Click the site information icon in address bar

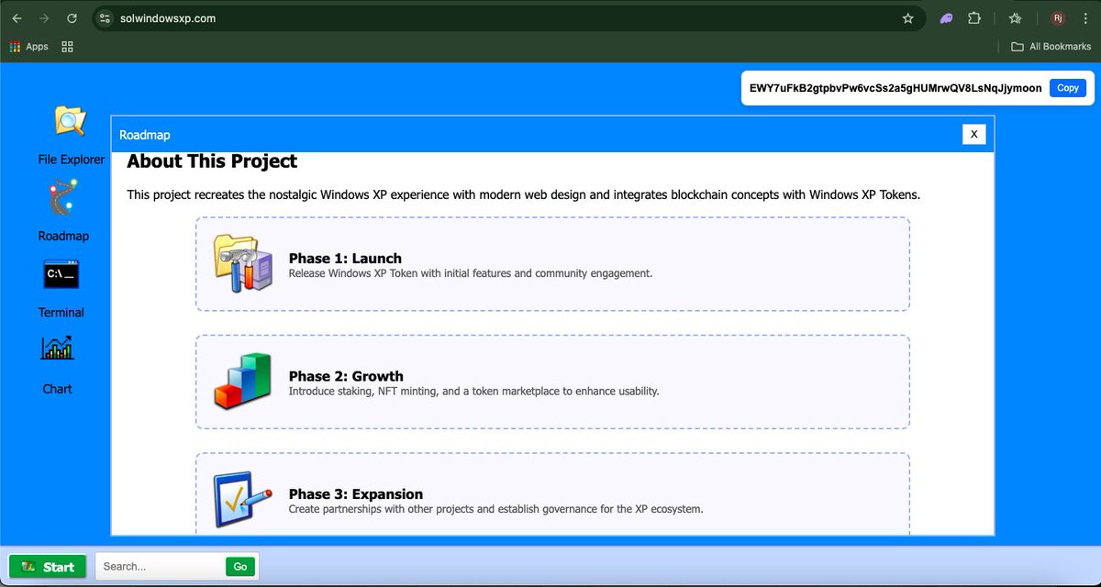click(x=105, y=17)
